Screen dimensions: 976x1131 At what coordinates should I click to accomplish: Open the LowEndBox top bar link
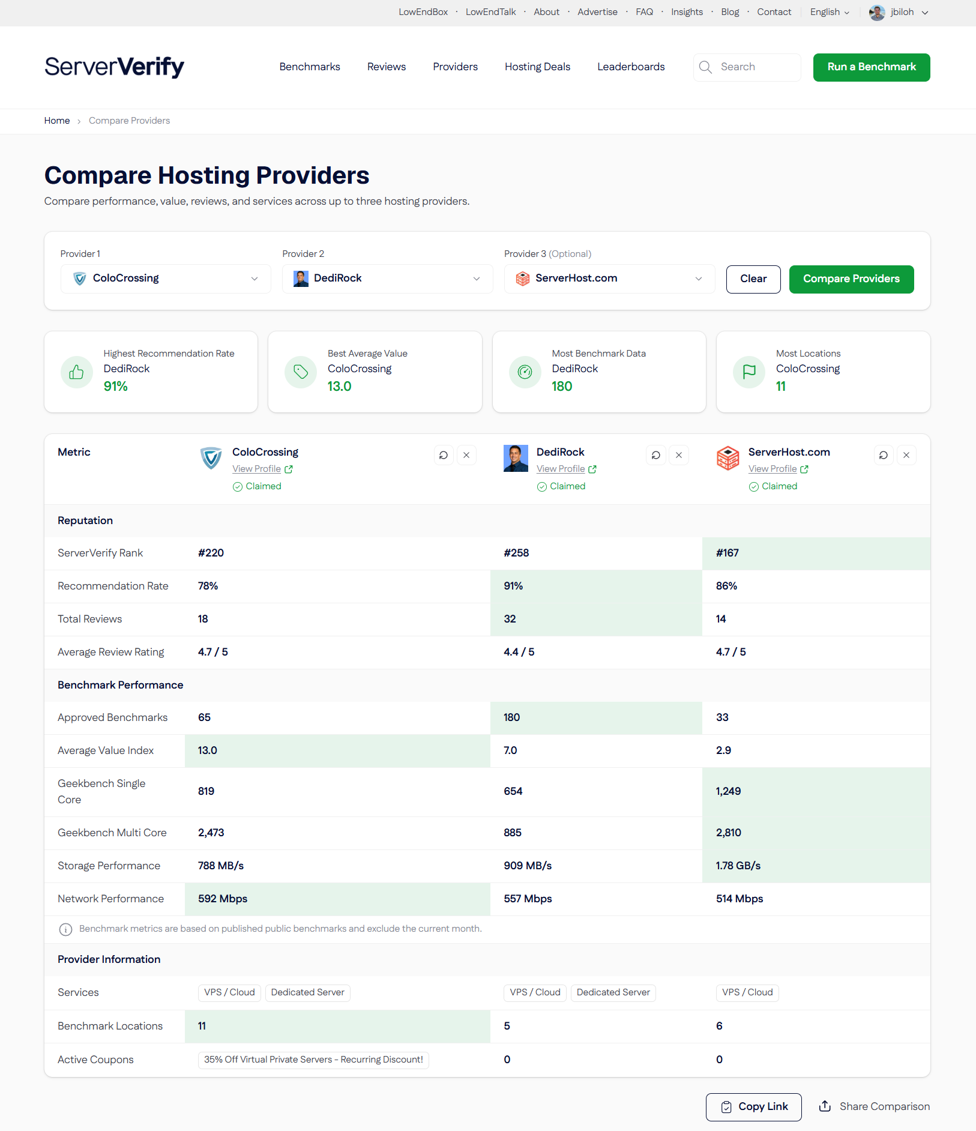tap(423, 12)
